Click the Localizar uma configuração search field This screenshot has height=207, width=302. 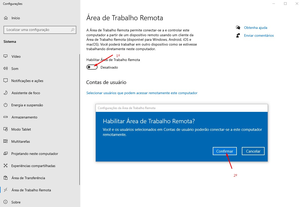coord(40,30)
